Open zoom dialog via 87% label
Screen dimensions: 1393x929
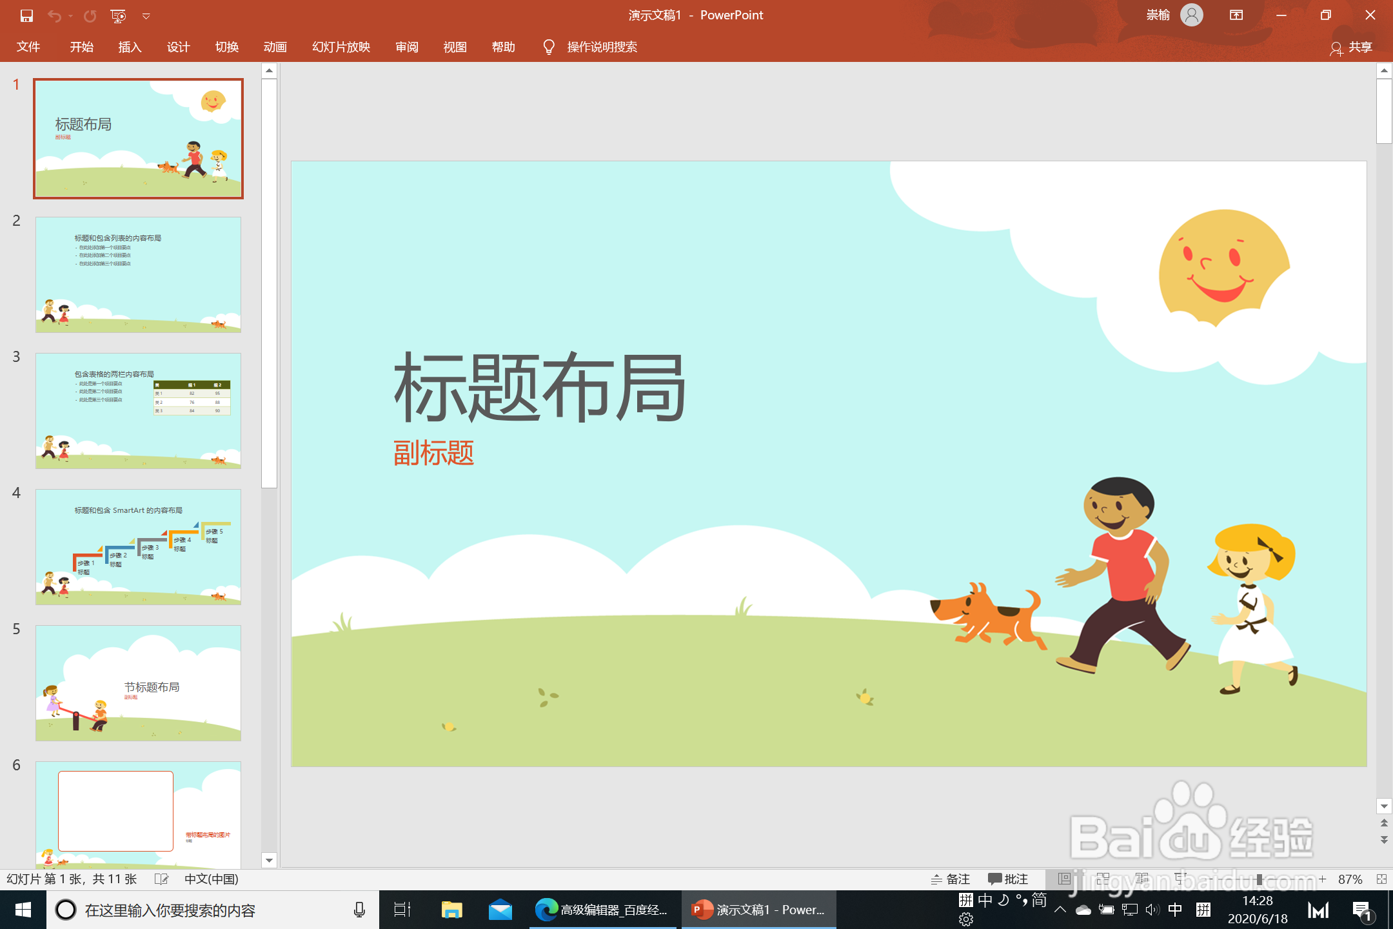[x=1350, y=879]
